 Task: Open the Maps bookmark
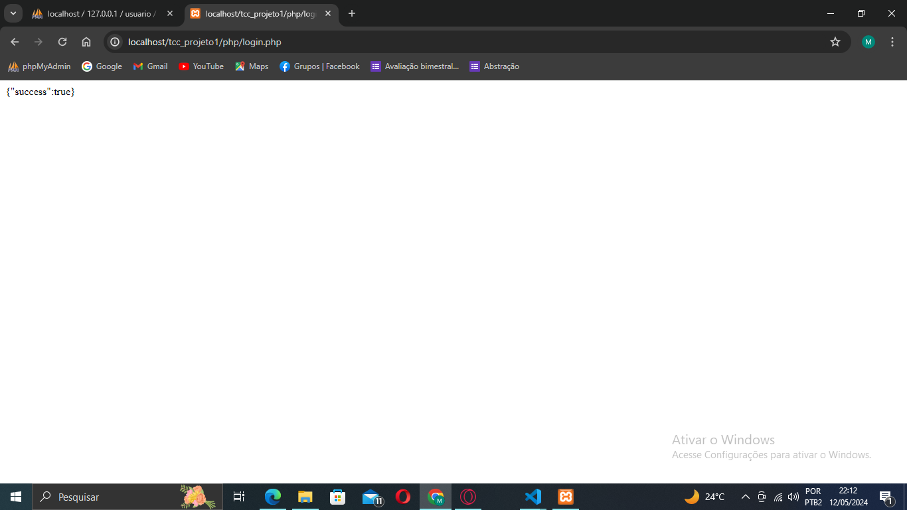tap(252, 66)
